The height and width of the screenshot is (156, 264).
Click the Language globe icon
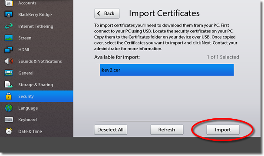coord(9,108)
